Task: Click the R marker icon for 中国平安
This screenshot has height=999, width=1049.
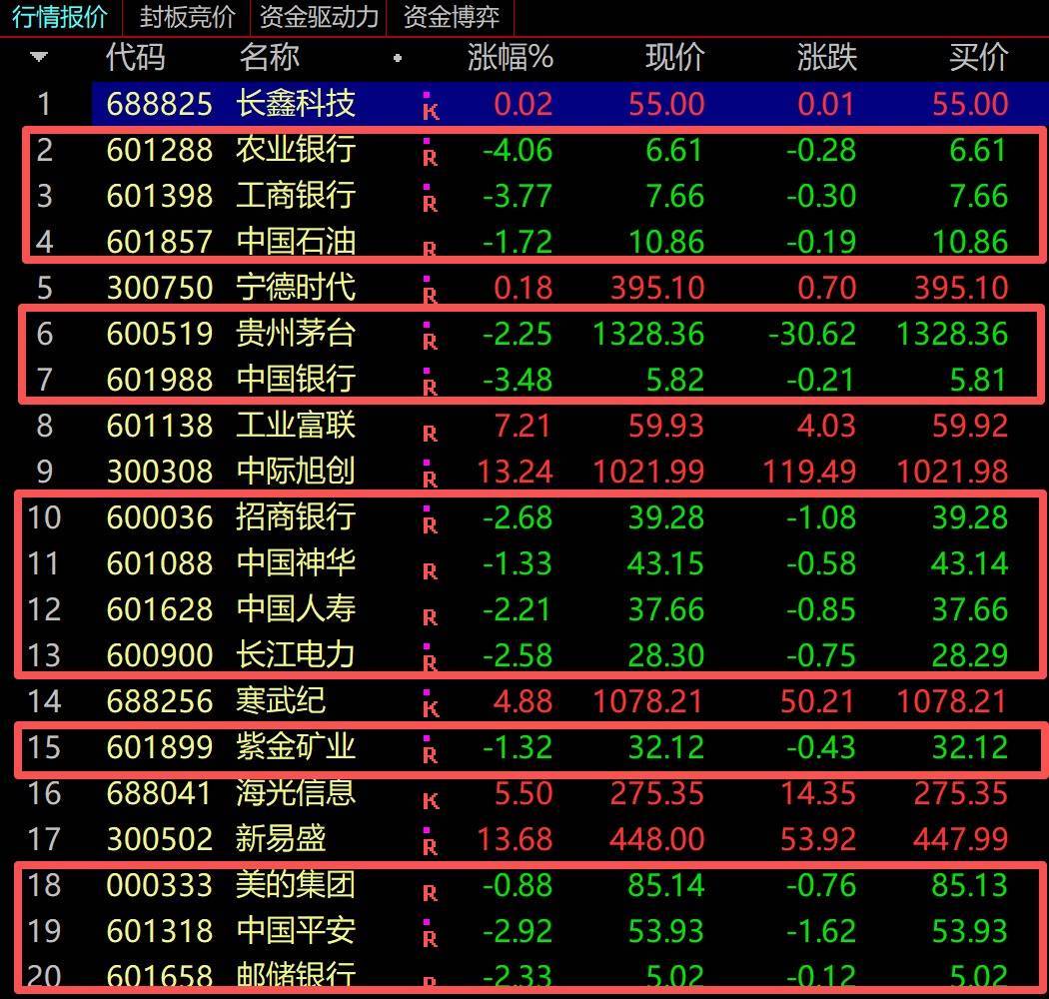Action: pos(430,934)
